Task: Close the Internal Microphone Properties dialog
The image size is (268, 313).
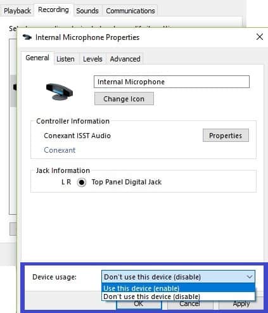Action: coord(260,37)
